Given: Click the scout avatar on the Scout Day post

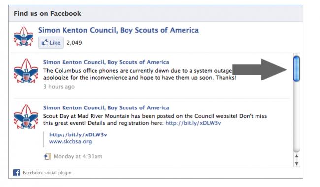Looking at the screenshot, I should pos(26,116).
